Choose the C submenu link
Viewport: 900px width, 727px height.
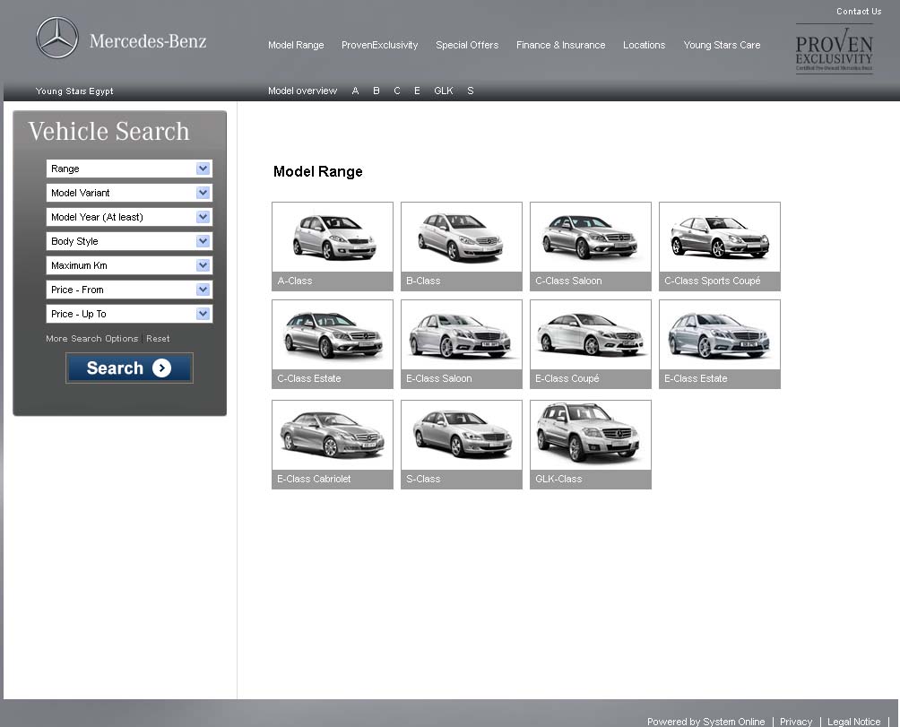pyautogui.click(x=396, y=91)
